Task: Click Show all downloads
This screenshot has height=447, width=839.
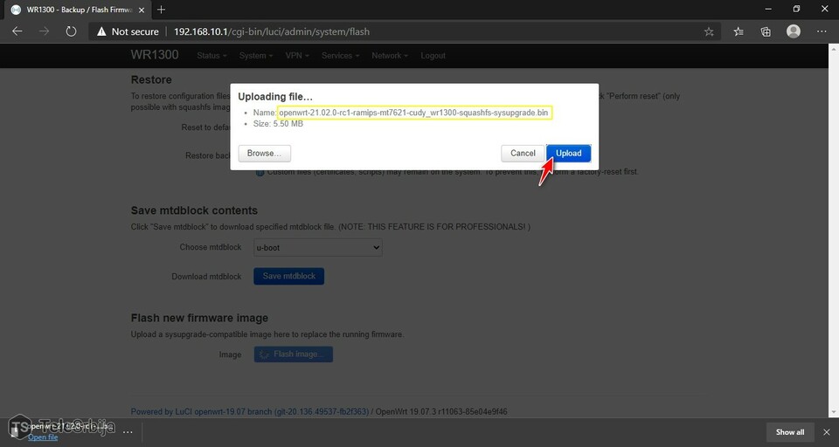Action: [790, 432]
